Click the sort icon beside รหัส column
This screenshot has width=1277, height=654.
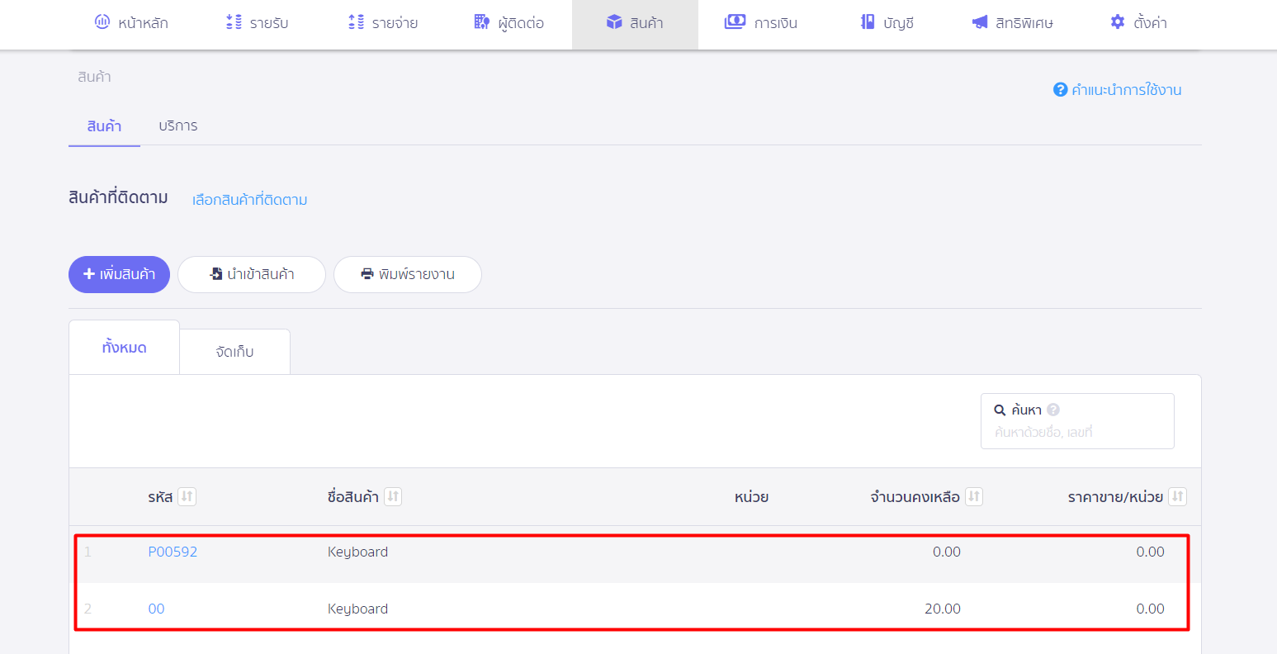(x=187, y=496)
